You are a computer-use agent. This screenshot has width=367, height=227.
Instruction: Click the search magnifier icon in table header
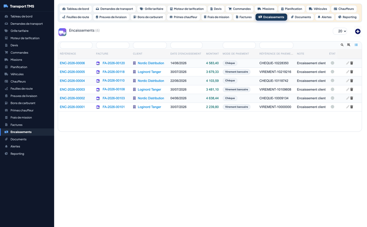[342, 45]
